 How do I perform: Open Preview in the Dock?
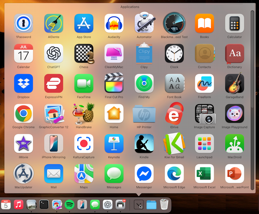coord(31,204)
